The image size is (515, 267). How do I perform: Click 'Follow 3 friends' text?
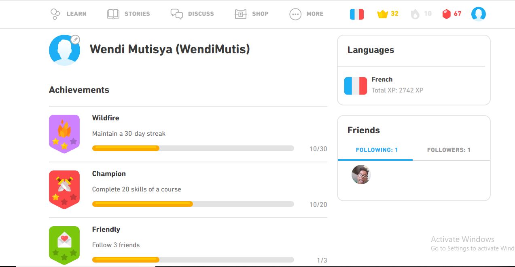(x=116, y=245)
